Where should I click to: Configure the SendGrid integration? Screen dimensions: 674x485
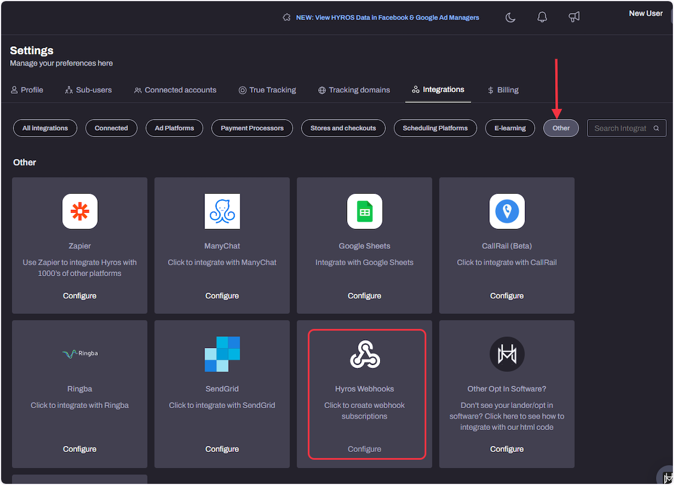222,449
